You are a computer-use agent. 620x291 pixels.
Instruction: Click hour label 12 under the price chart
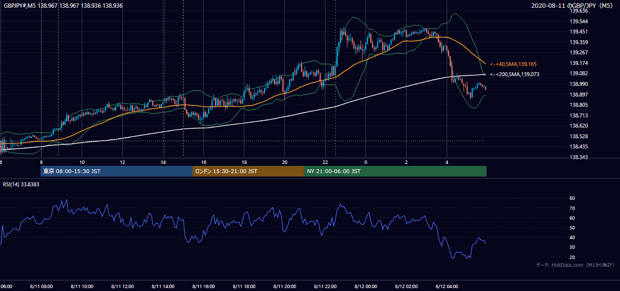tap(123, 162)
